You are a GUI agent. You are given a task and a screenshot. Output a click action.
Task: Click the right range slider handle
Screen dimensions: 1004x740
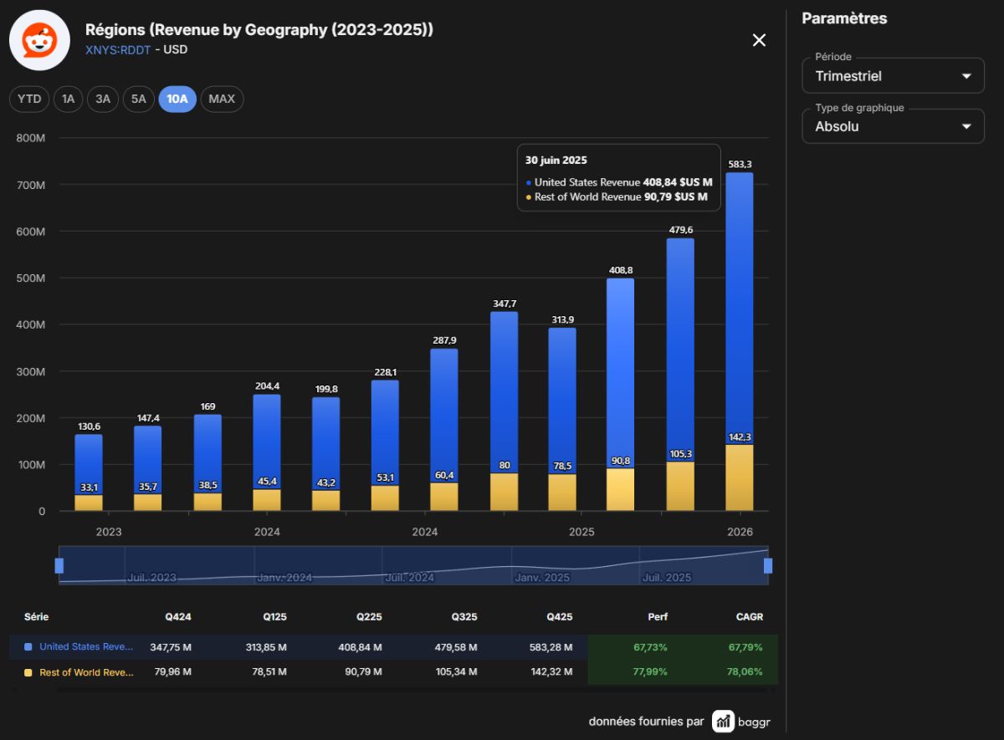point(768,565)
